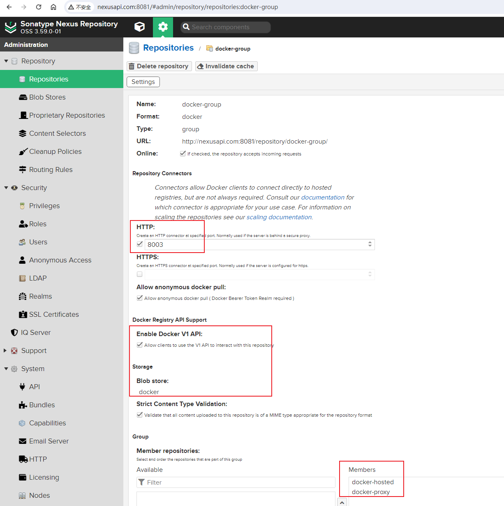The image size is (504, 506).
Task: Go back with the browser back arrow
Action: pos(9,7)
